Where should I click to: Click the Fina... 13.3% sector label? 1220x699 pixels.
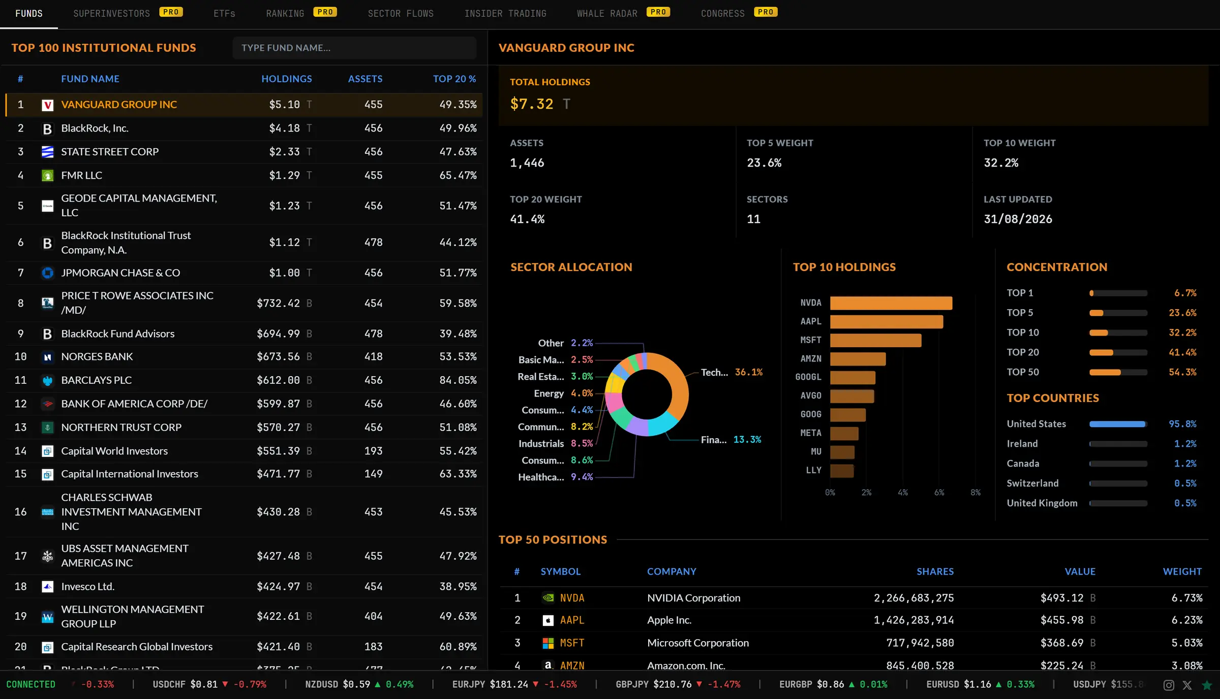coord(731,440)
